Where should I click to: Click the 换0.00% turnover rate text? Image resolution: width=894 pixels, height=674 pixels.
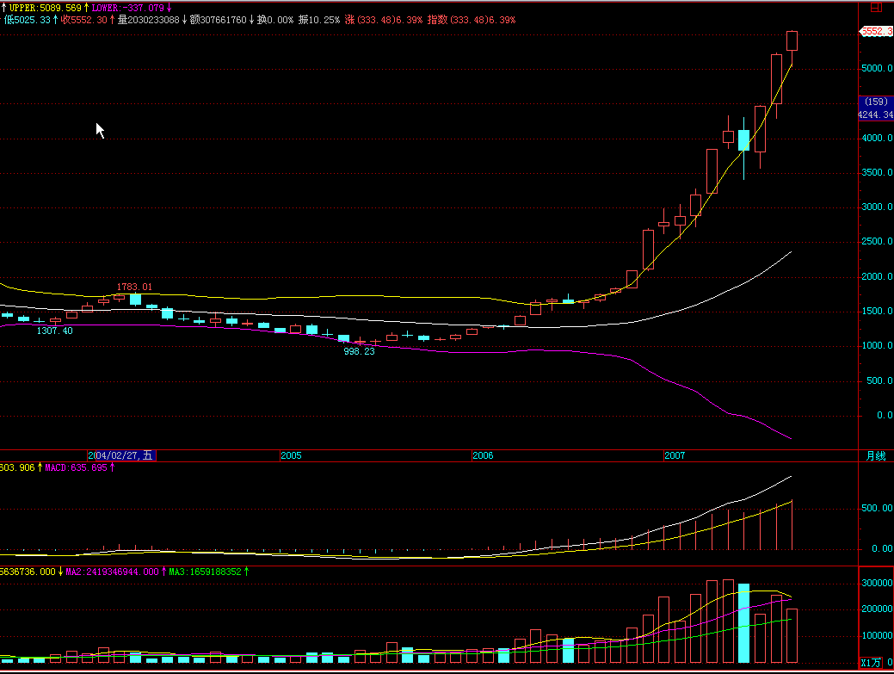(x=274, y=20)
